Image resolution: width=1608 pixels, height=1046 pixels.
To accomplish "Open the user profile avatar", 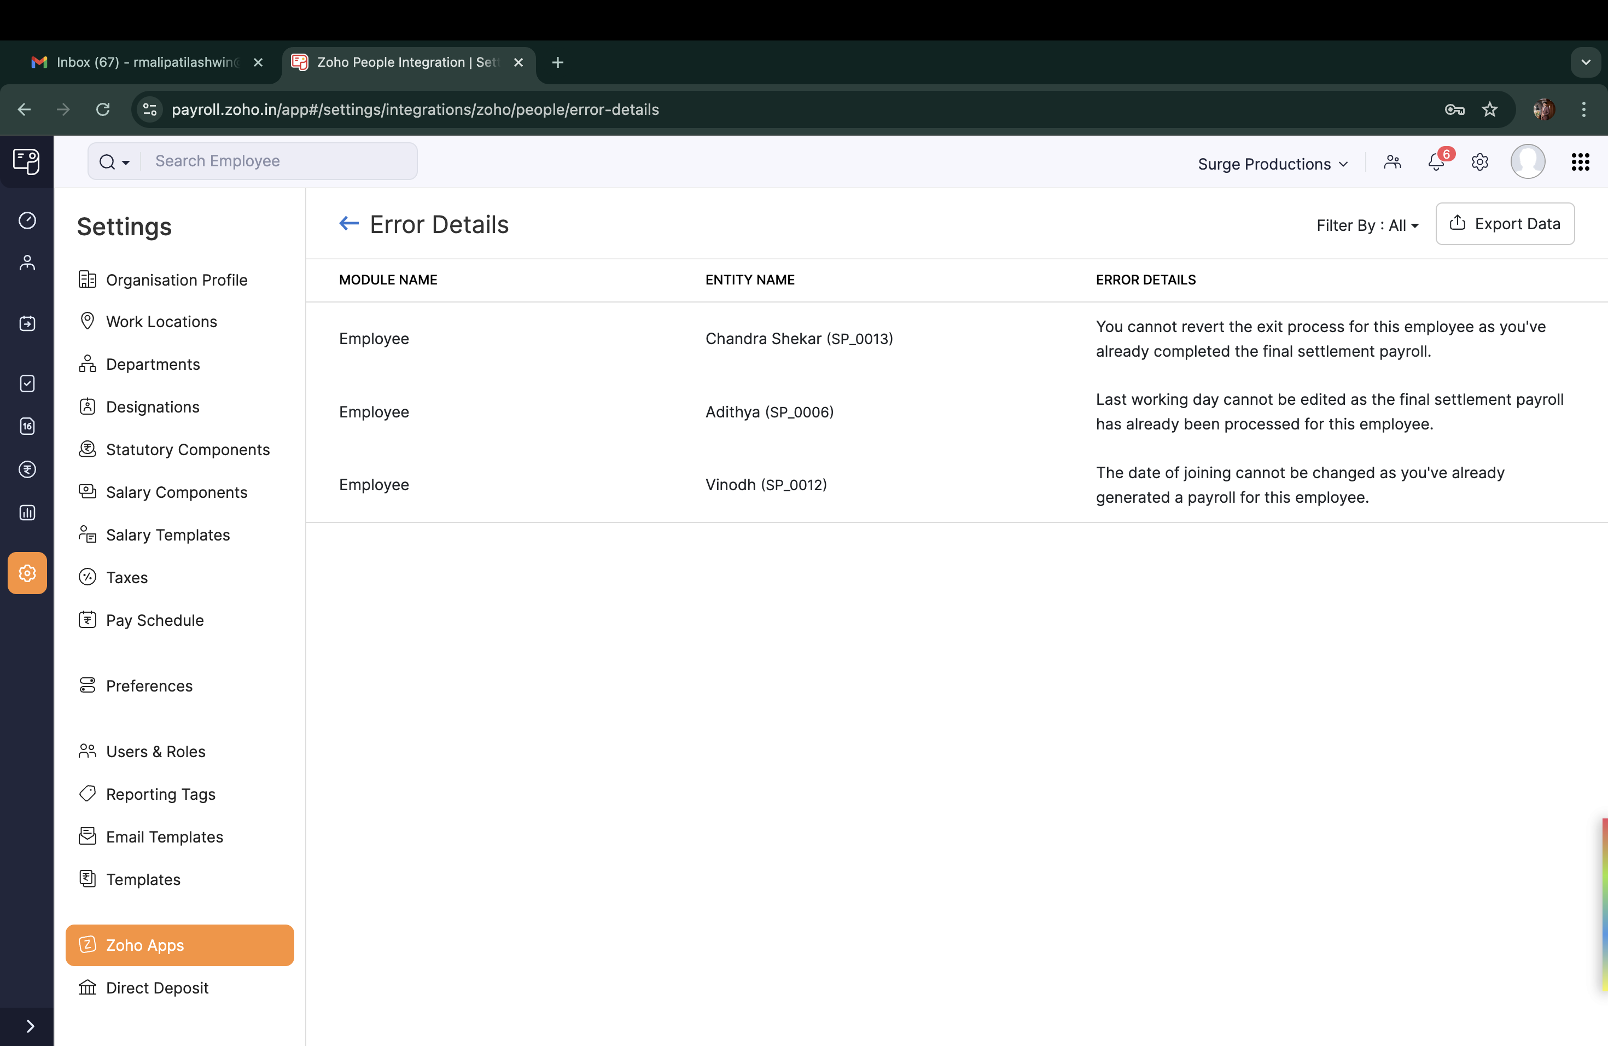I will [1528, 162].
